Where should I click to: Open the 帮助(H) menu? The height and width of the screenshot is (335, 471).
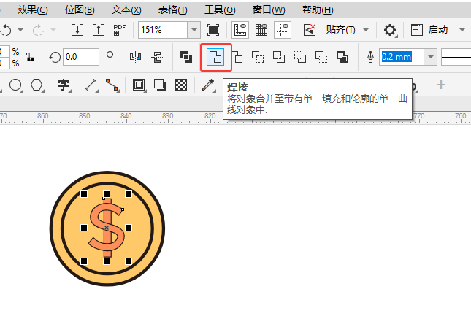tap(318, 10)
